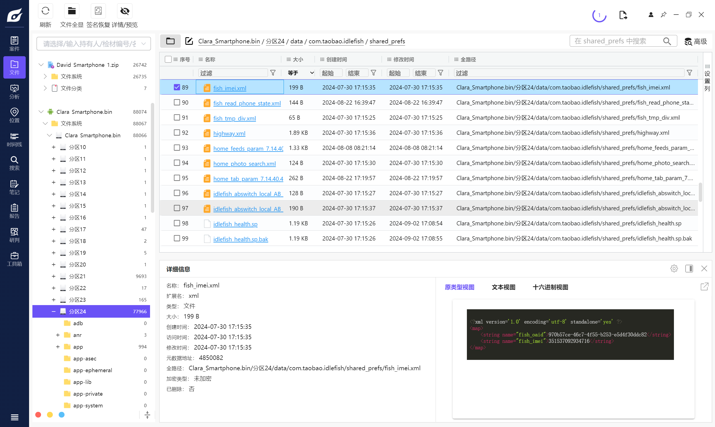Switch to the 文本视图 text view tab

[503, 287]
